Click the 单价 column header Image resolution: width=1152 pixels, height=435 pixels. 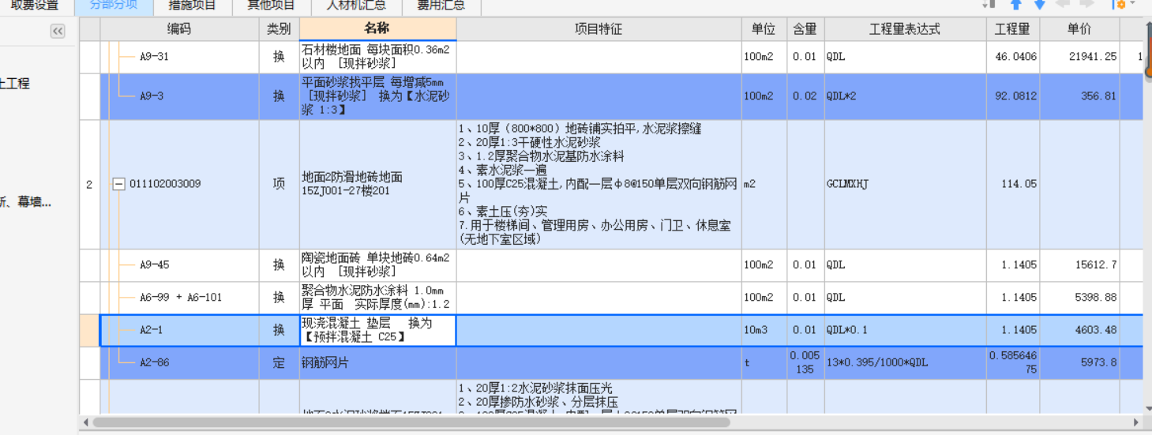[1079, 29]
